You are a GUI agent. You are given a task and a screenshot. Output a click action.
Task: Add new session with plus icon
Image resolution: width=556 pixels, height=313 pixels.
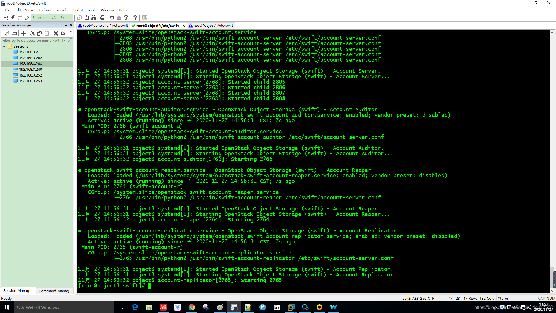(23, 33)
